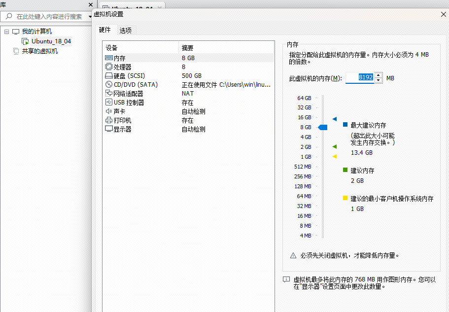This screenshot has width=449, height=312.
Task: Click the running VM icon for Ubuntu_18_04
Action: pos(25,41)
